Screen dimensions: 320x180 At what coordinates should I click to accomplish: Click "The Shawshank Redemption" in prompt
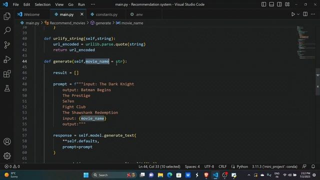[x=90, y=112]
